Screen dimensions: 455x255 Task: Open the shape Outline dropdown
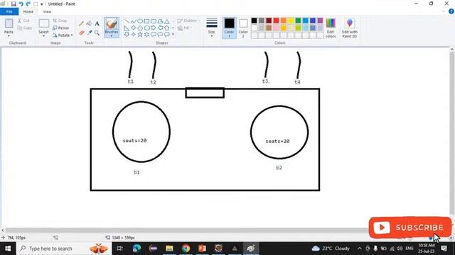coord(188,21)
